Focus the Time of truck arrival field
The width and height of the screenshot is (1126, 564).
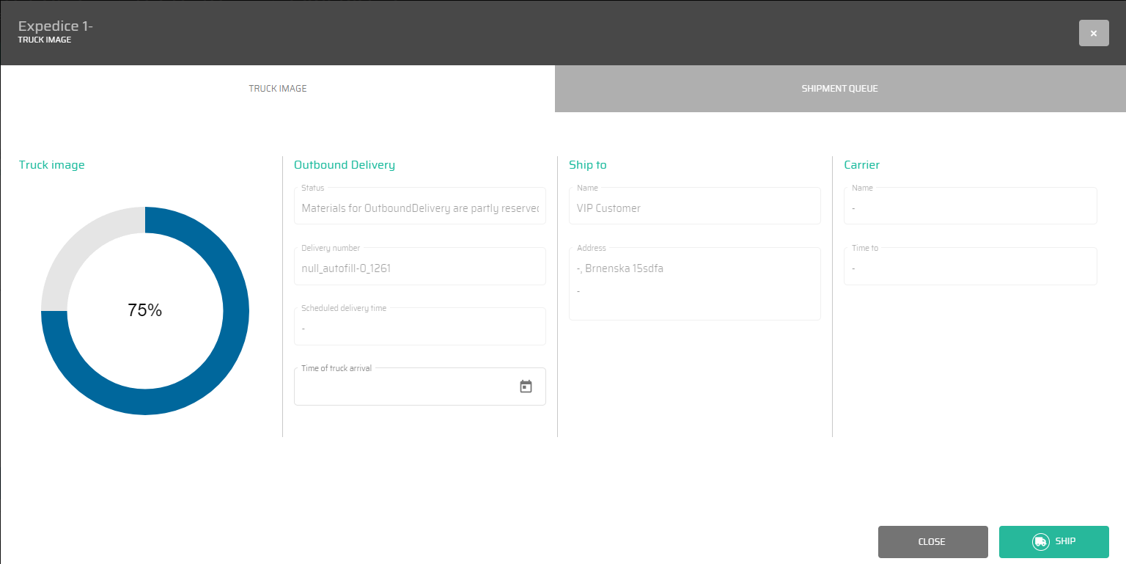coord(403,387)
